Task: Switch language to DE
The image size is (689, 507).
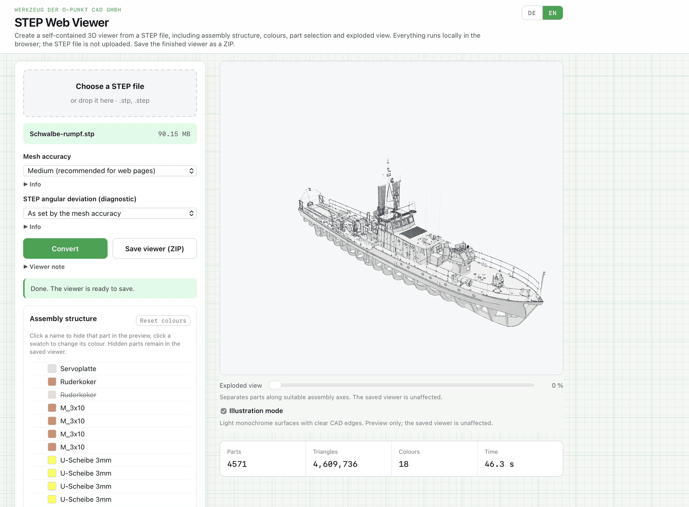Action: pos(532,13)
